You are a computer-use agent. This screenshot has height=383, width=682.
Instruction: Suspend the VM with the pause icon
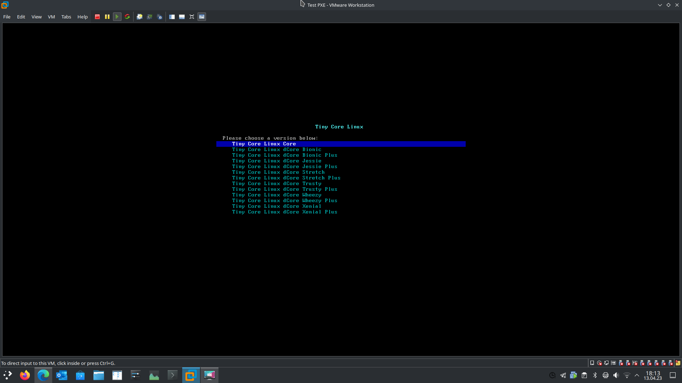point(107,17)
